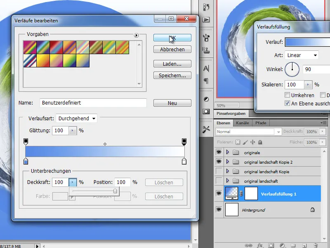The image size is (330, 248).
Task: Lock transparent pixels in Fixieren row
Action: [238, 142]
